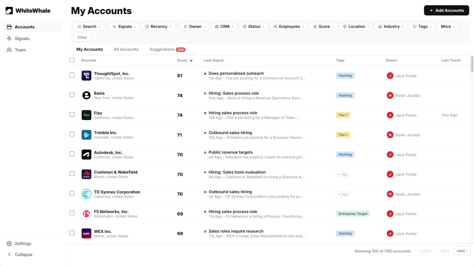Click the Basis company logo
Viewport: 474px width, 266px height.
point(86,95)
